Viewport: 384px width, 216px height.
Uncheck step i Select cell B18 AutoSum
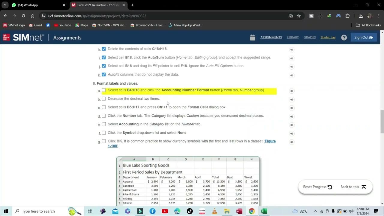pyautogui.click(x=104, y=57)
